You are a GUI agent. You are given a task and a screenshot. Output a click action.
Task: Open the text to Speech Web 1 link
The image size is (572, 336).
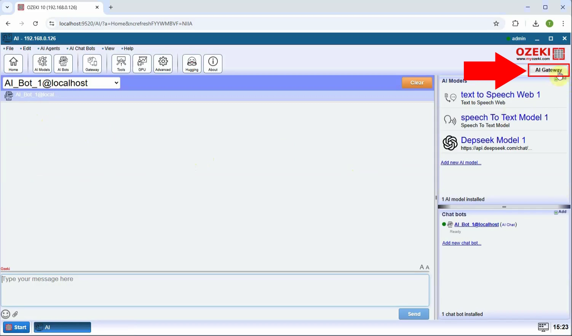coord(500,95)
